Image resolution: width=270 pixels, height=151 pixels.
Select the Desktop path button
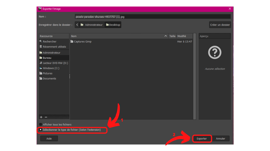click(113, 25)
